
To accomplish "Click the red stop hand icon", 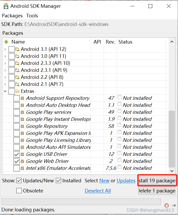I will [167, 205].
